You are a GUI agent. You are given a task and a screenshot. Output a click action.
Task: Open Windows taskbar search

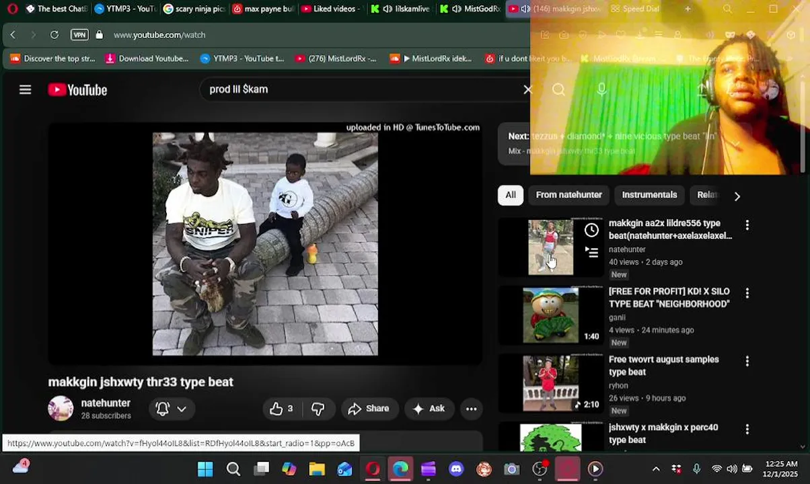pyautogui.click(x=233, y=469)
